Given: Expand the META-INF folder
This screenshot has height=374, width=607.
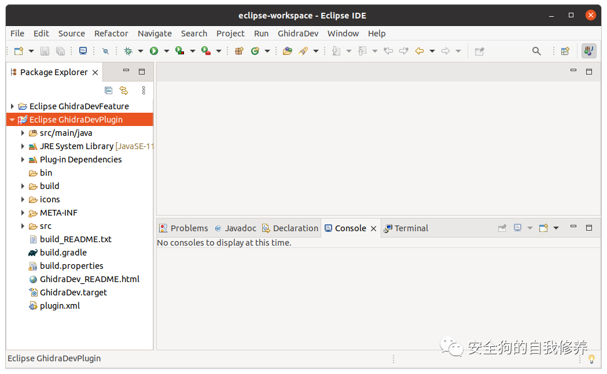Looking at the screenshot, I should [23, 213].
